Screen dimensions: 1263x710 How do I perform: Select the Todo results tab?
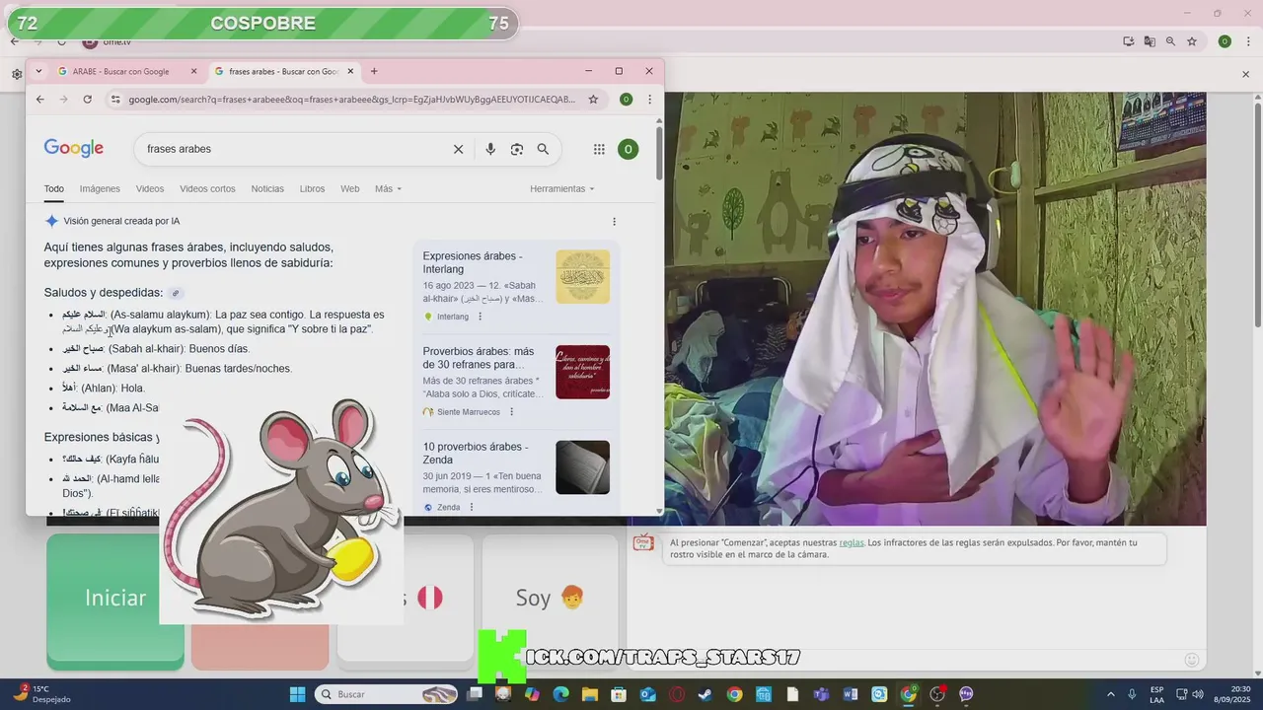[53, 189]
